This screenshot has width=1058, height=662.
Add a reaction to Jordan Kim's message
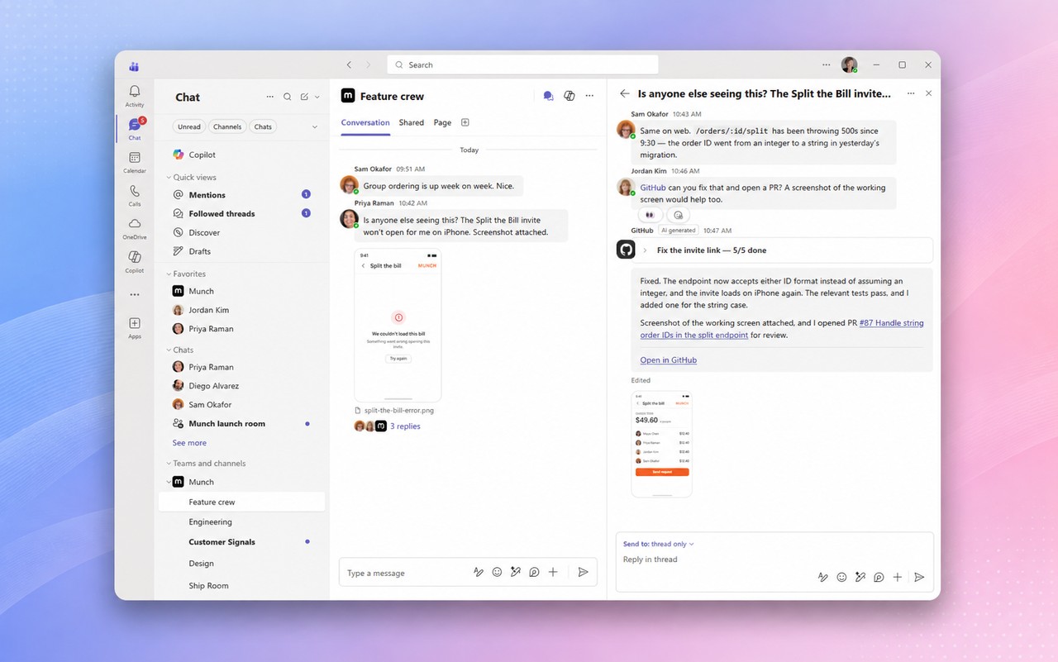[x=678, y=215]
